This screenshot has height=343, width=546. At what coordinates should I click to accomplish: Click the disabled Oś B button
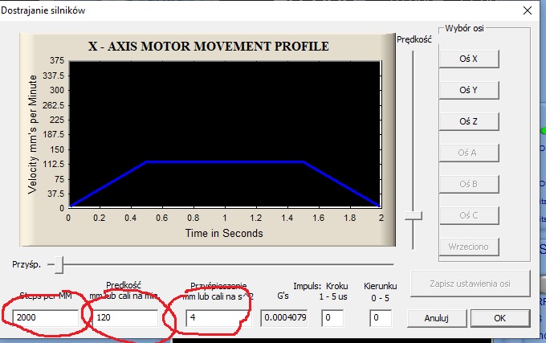click(469, 184)
